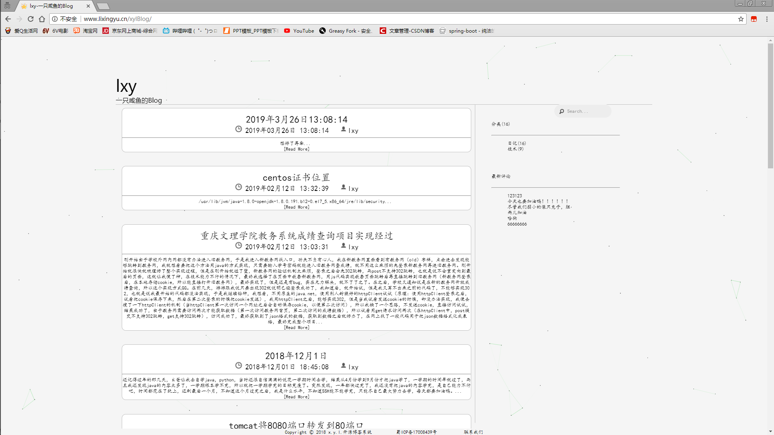Open the YouTube bookmark
Screen dimensions: 774x435
(299, 31)
